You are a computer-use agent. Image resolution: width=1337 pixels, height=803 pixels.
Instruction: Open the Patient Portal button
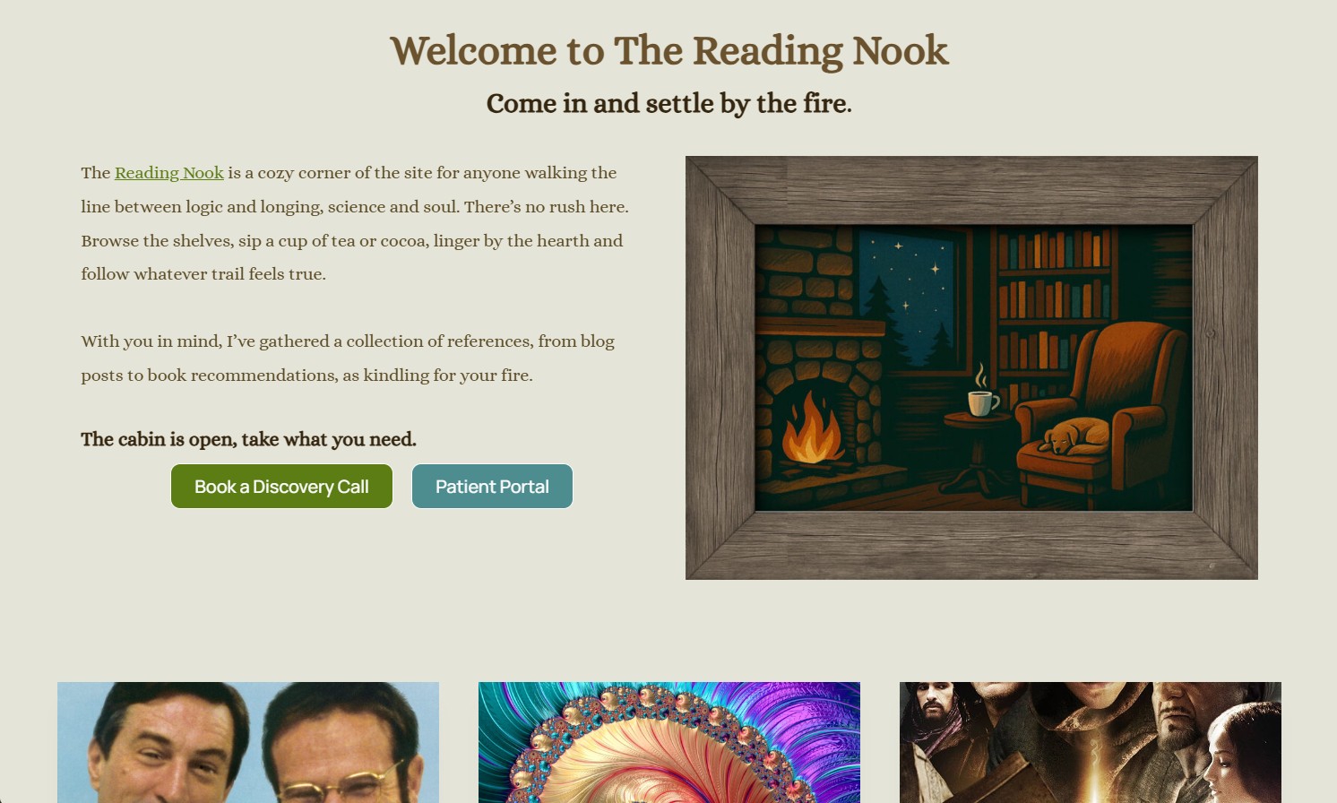point(492,487)
